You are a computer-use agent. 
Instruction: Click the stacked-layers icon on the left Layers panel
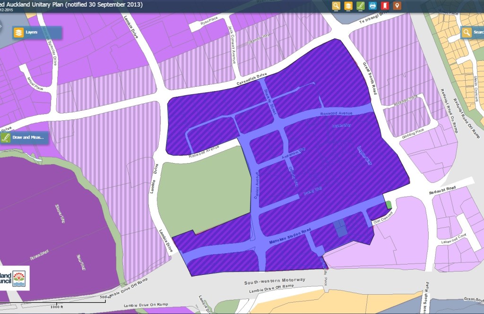point(18,33)
